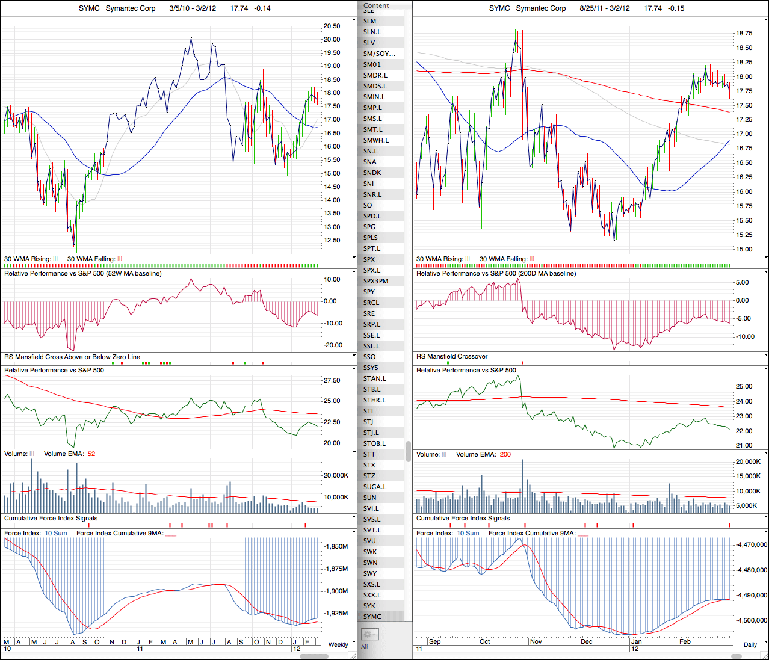
Task: Open the gear settings menu below watchlist
Action: coord(369,634)
